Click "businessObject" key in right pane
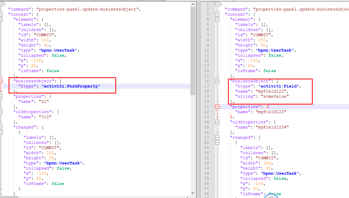The height and width of the screenshot is (198, 349). (x=250, y=81)
